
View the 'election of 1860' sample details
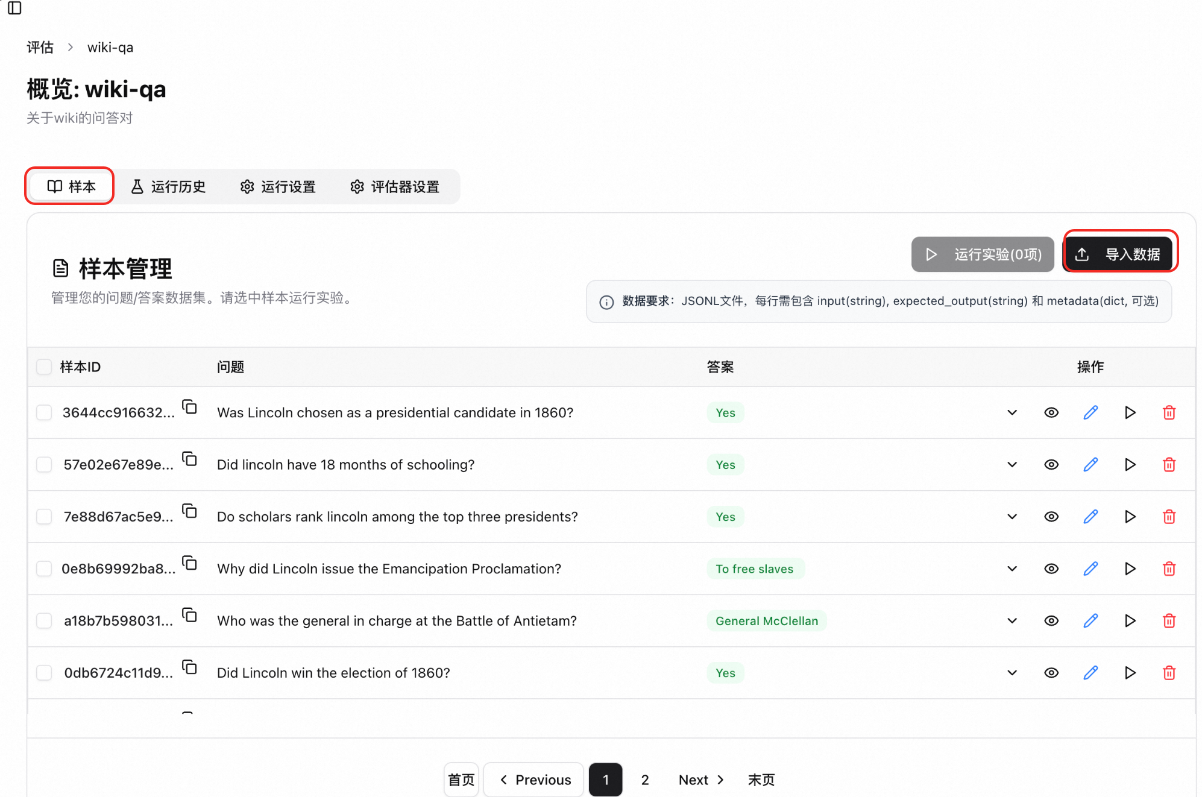[1051, 673]
